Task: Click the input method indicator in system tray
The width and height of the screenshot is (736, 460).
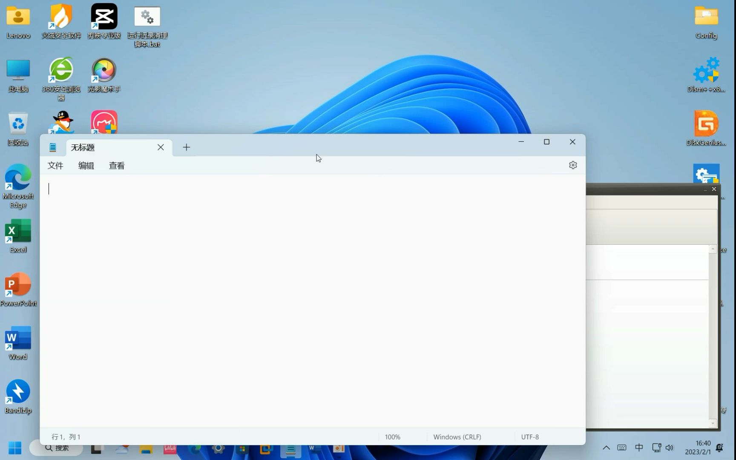Action: [638, 448]
